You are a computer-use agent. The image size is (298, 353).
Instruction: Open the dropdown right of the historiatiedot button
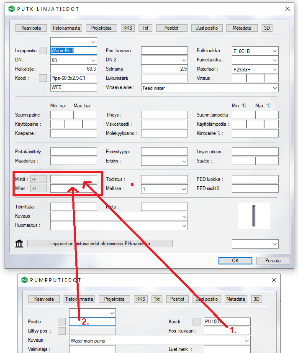pyautogui.click(x=255, y=244)
